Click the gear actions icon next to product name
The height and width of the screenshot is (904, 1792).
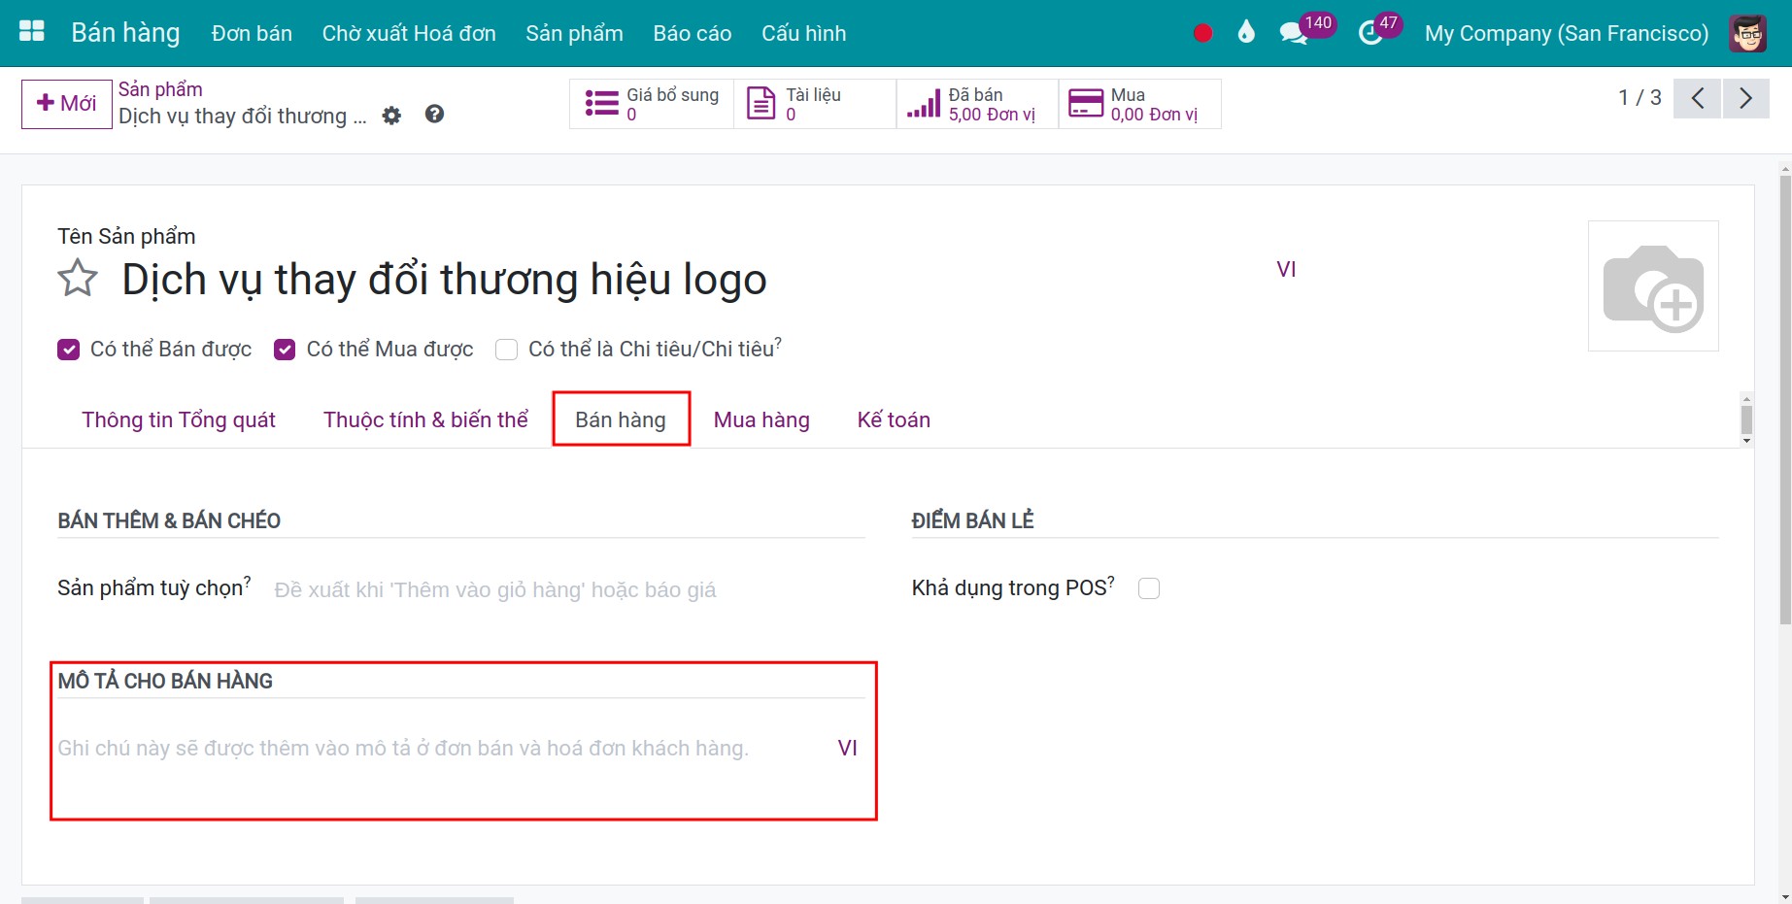391,116
